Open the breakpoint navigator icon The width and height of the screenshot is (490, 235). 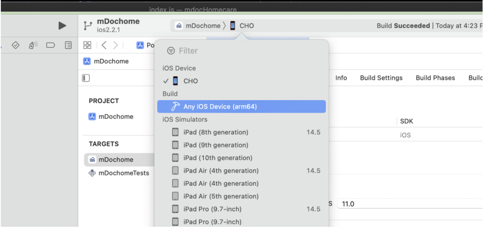click(51, 46)
